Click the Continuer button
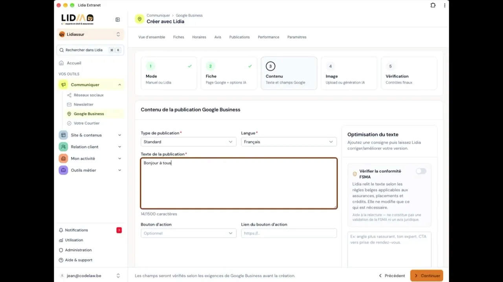This screenshot has width=503, height=282. coord(427,276)
